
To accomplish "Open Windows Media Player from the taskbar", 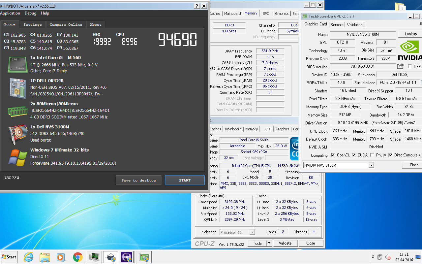I will tap(61, 257).
